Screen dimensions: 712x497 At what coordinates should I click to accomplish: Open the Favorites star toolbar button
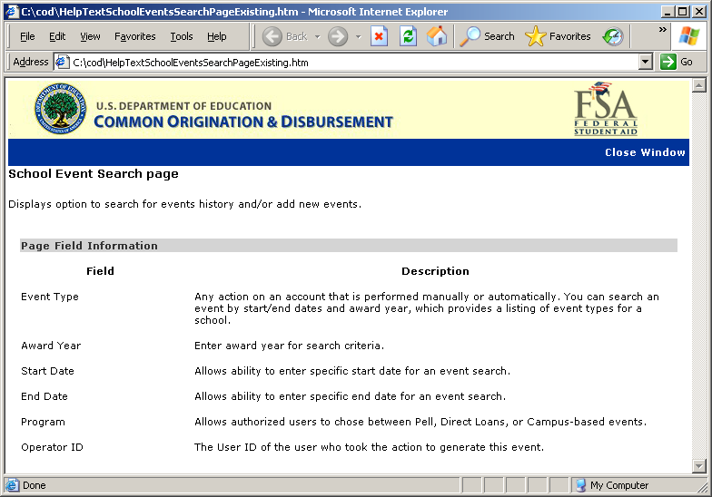(x=559, y=36)
